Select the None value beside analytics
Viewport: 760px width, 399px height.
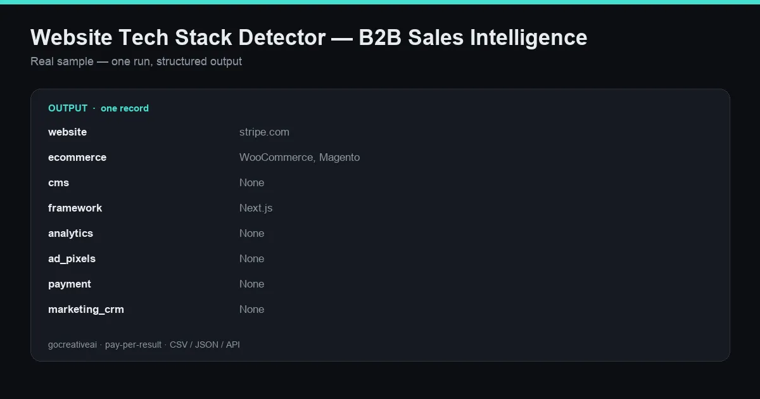(x=251, y=233)
